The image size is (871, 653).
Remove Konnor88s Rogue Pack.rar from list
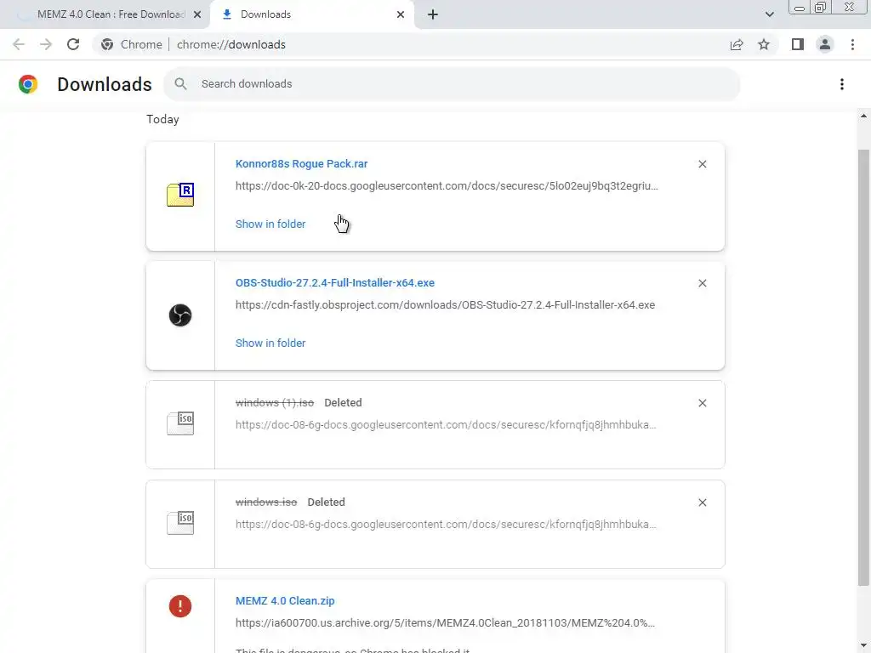tap(703, 164)
